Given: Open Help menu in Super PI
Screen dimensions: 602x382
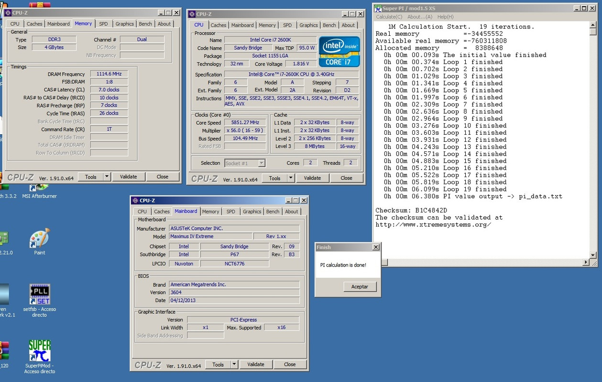Looking at the screenshot, I should (x=446, y=17).
